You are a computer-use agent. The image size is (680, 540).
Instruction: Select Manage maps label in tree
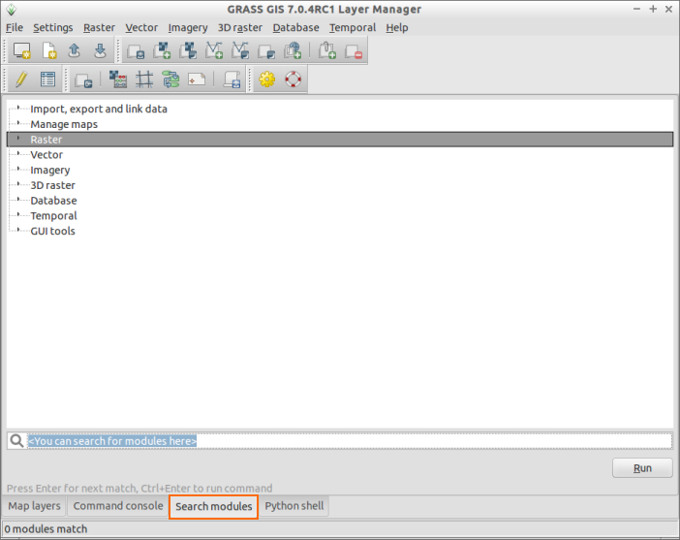(x=64, y=124)
